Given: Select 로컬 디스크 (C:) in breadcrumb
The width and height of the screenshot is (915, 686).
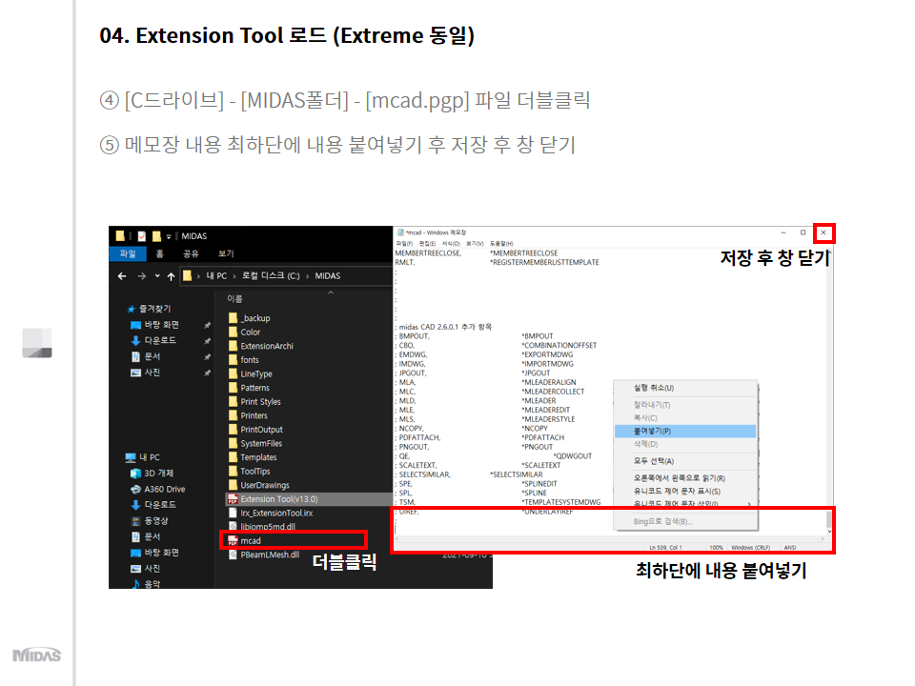Looking at the screenshot, I should click(x=270, y=276).
